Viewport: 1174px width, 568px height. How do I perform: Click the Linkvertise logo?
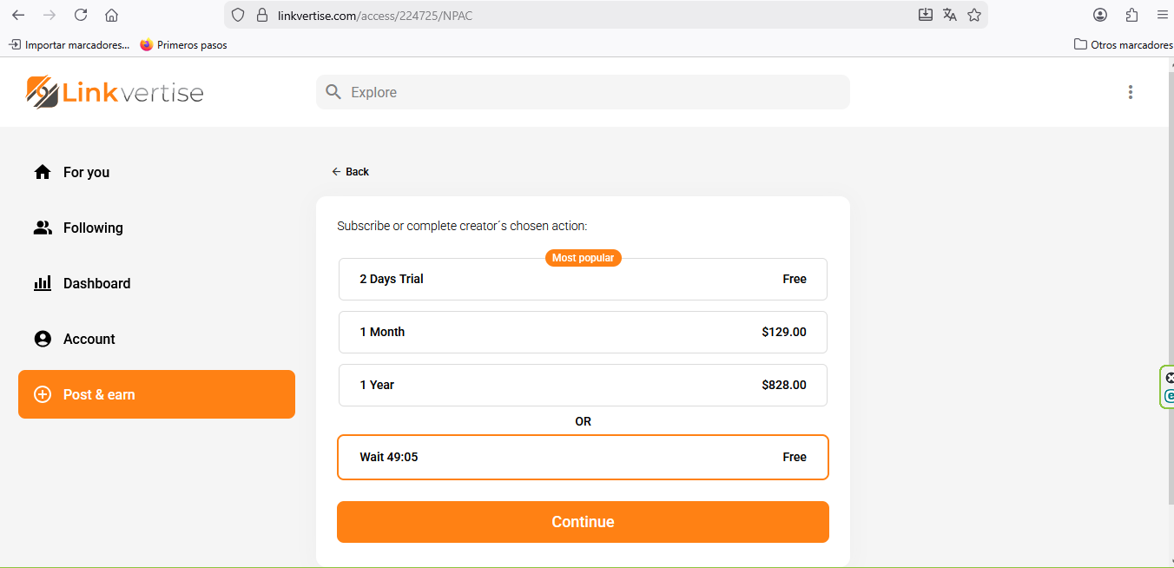point(115,92)
